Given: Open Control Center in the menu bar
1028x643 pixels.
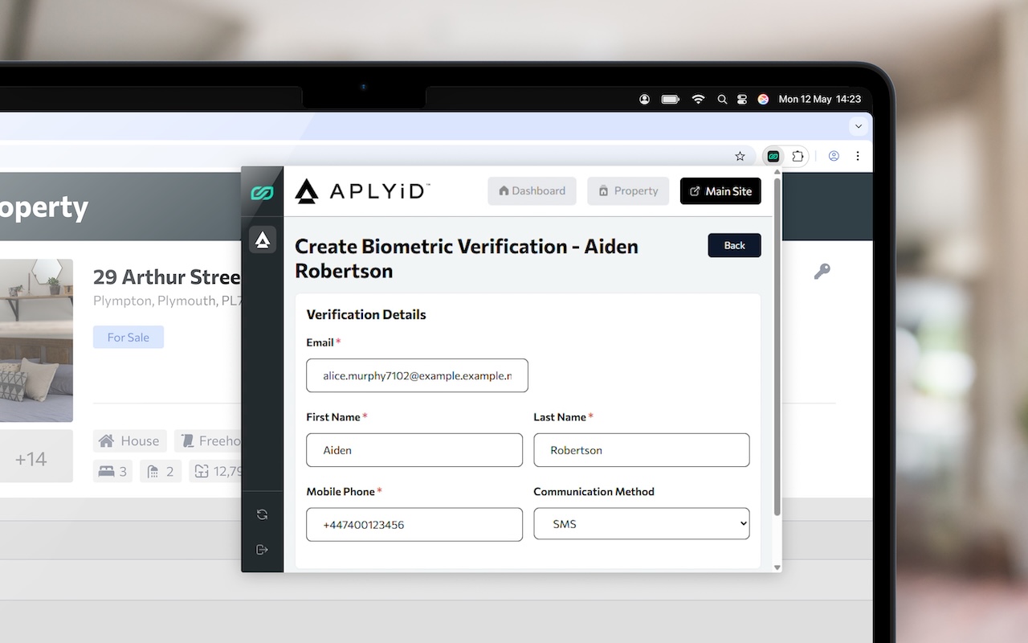Looking at the screenshot, I should [x=742, y=99].
